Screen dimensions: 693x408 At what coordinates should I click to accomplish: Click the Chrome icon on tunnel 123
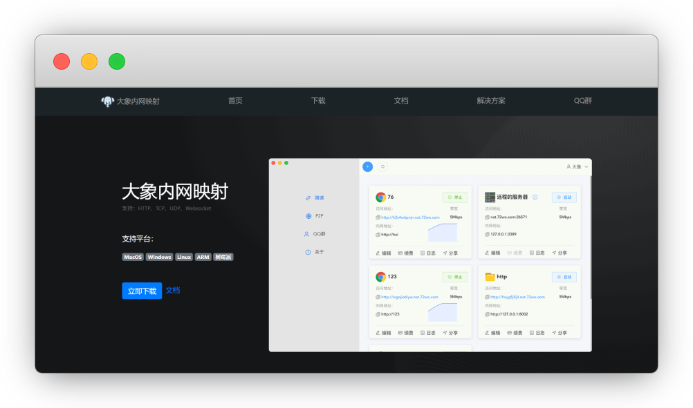(x=380, y=277)
